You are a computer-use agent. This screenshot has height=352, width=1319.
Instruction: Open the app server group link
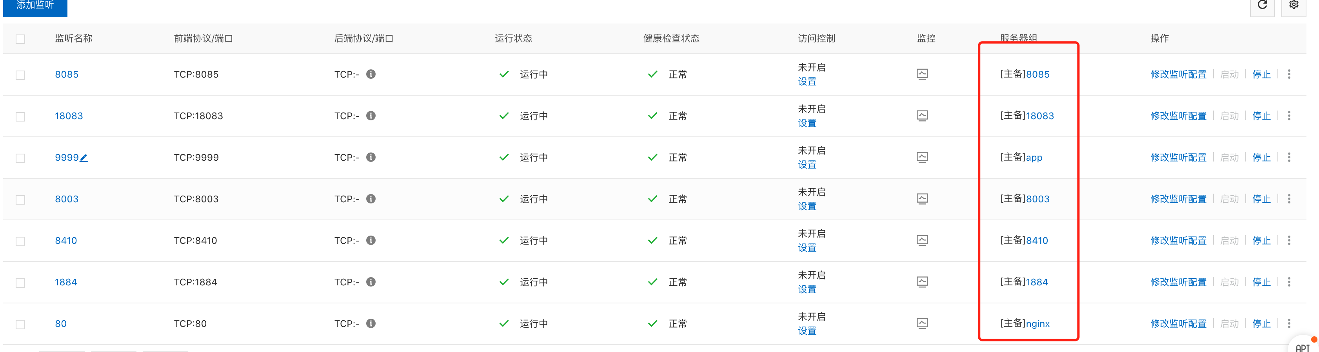(1034, 158)
